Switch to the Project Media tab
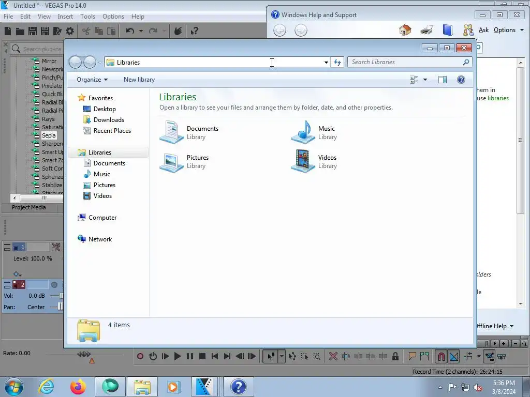This screenshot has width=530, height=397. 29,207
